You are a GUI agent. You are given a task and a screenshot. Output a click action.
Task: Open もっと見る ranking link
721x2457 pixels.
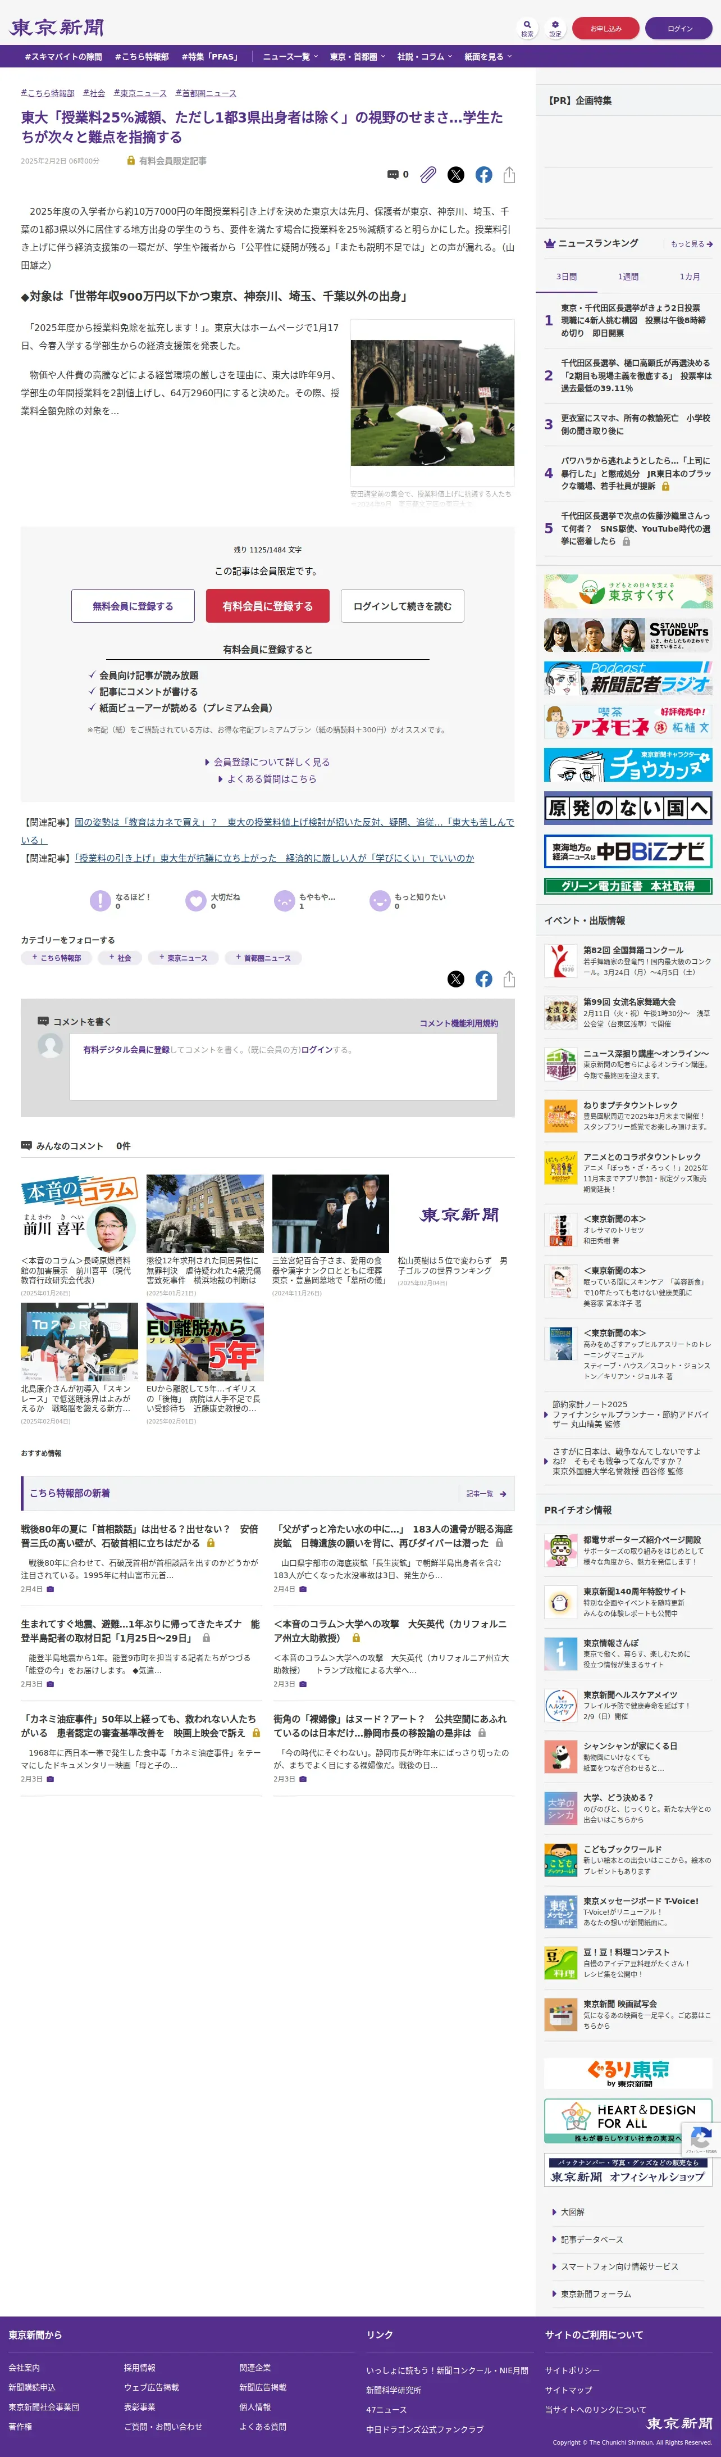691,244
